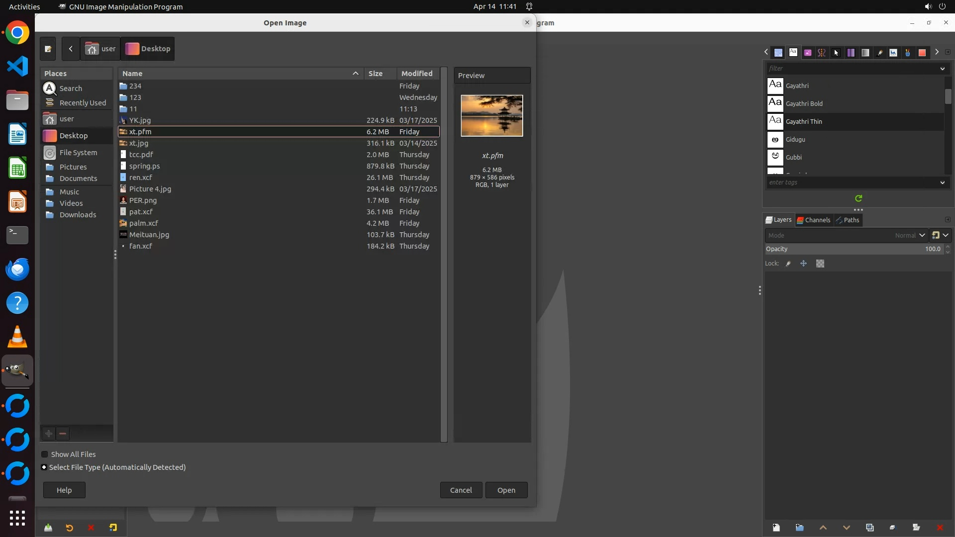Click the green refresh fonts icon
Viewport: 955px width, 537px height.
(859, 198)
